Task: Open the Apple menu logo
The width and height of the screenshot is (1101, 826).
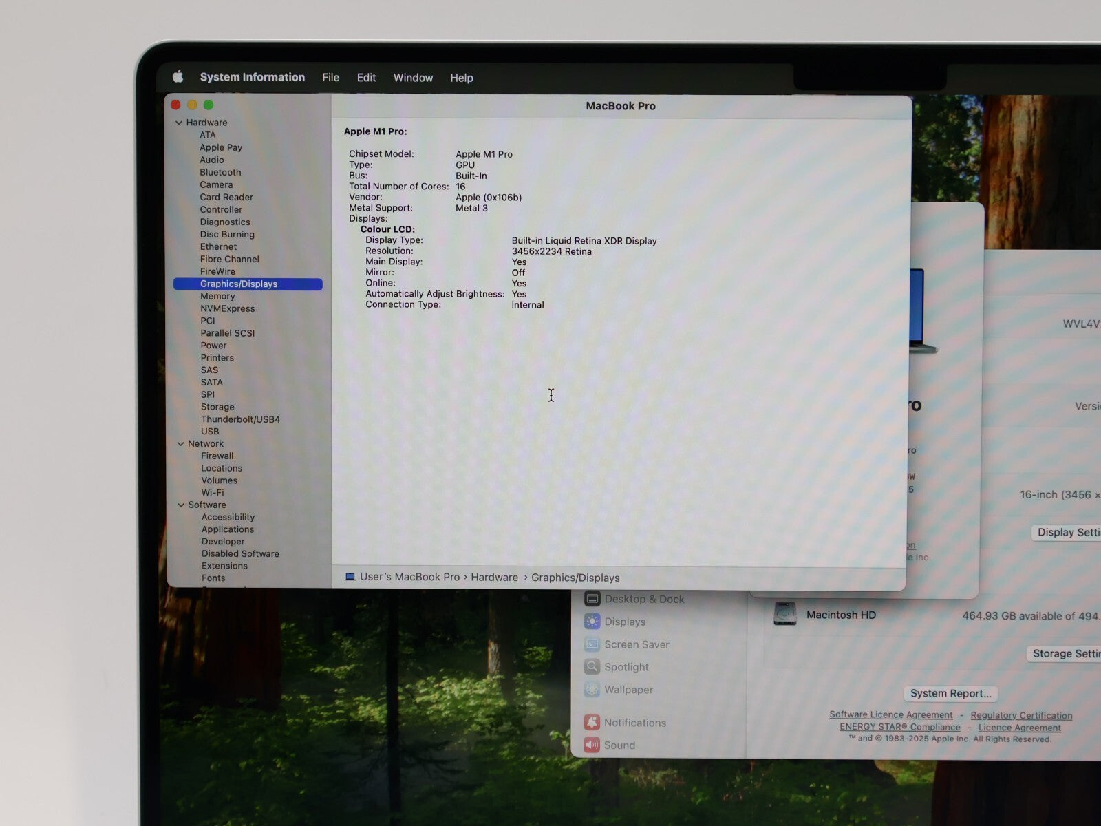Action: coord(178,76)
